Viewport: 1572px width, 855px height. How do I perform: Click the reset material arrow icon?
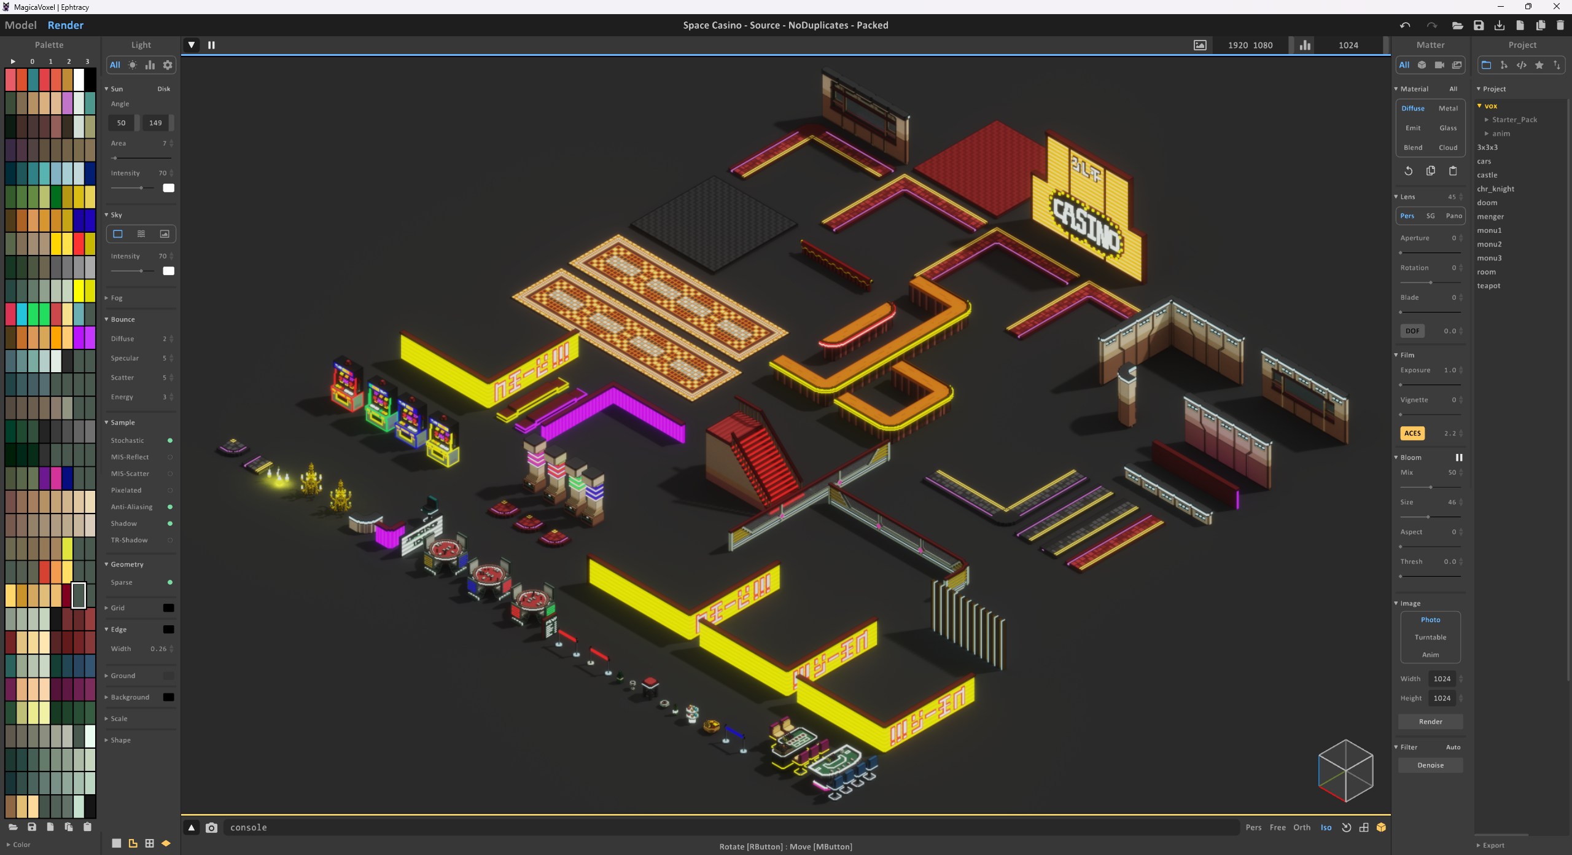tap(1409, 171)
